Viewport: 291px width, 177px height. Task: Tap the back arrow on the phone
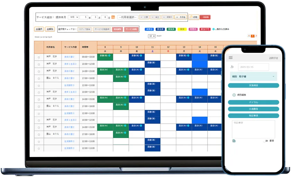coord(232,67)
